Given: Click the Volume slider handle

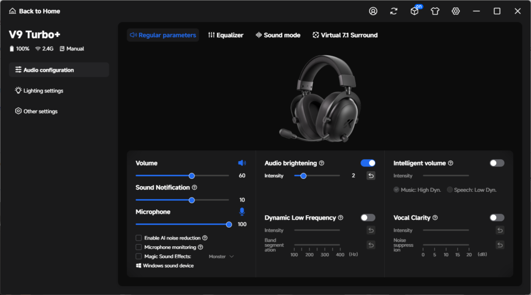Looking at the screenshot, I should (192, 176).
